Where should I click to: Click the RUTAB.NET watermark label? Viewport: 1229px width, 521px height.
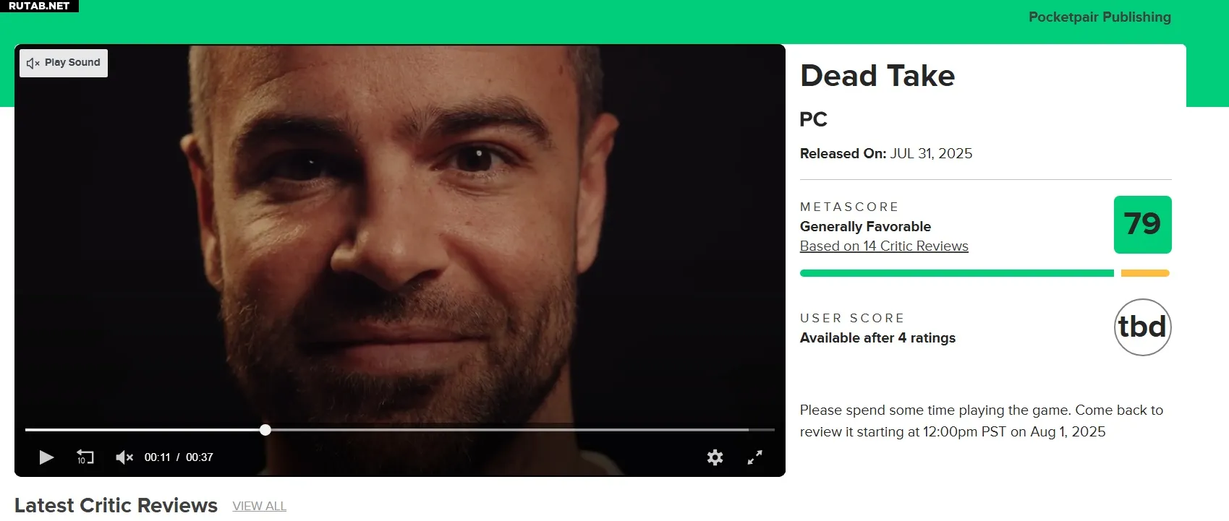[39, 6]
